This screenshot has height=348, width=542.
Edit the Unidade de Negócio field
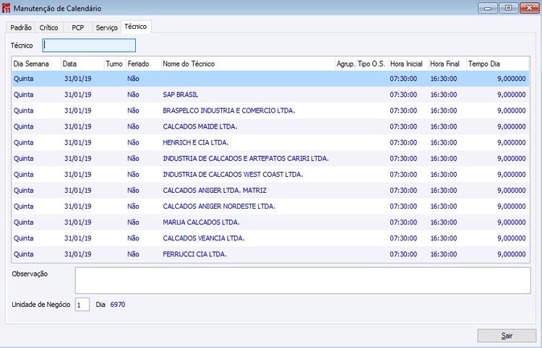pos(82,305)
